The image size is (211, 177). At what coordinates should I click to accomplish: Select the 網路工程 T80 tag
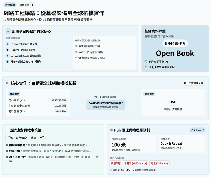click(26, 5)
